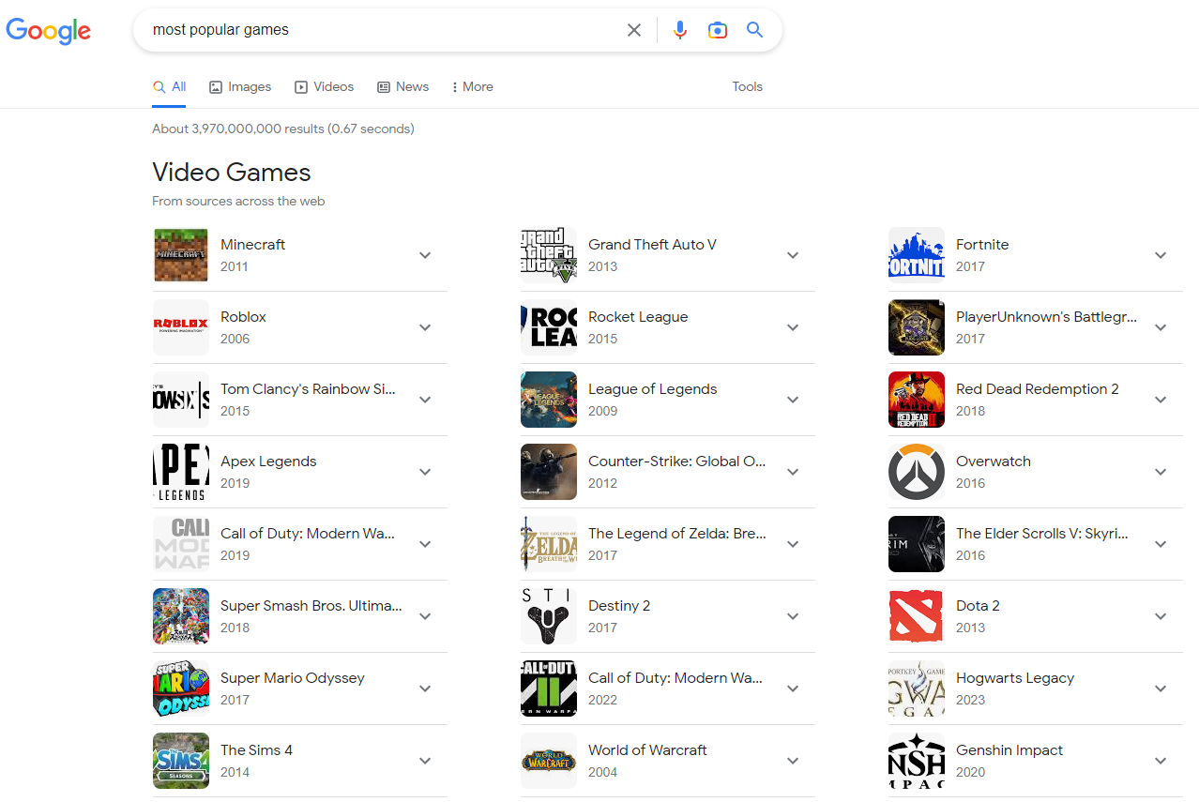The image size is (1199, 802).
Task: Click the Minecraft game thumbnail
Action: pos(181,255)
